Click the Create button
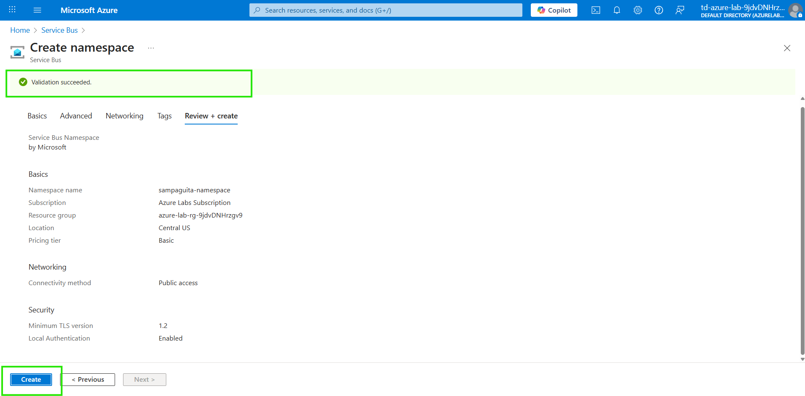This screenshot has height=396, width=805. pyautogui.click(x=31, y=379)
